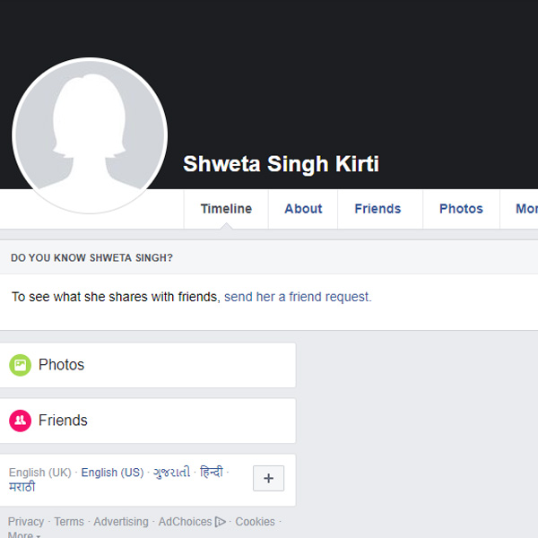Open the Photos tab in profile navigation
This screenshot has height=538, width=538.
coord(461,209)
